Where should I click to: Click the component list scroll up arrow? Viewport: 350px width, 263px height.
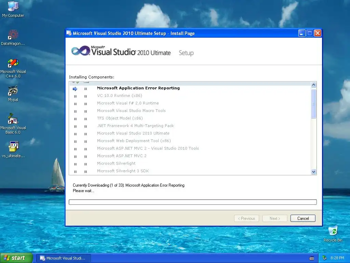(313, 85)
